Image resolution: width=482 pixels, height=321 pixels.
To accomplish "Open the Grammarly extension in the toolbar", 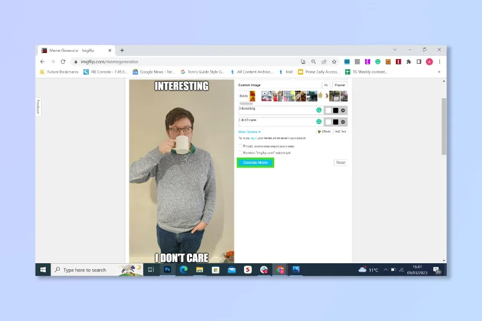I will (378, 62).
